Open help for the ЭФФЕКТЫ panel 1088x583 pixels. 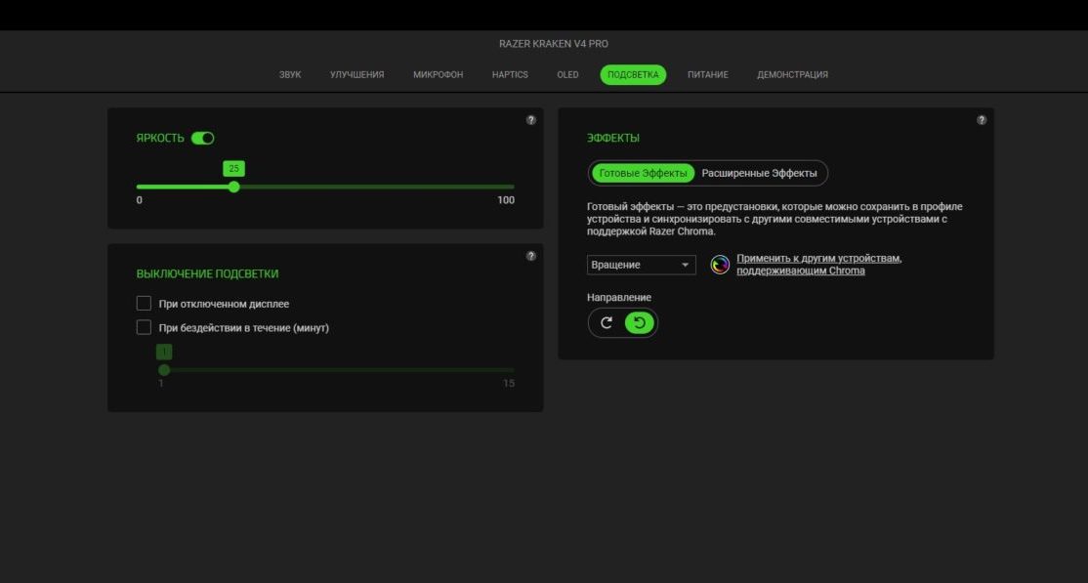pos(982,120)
